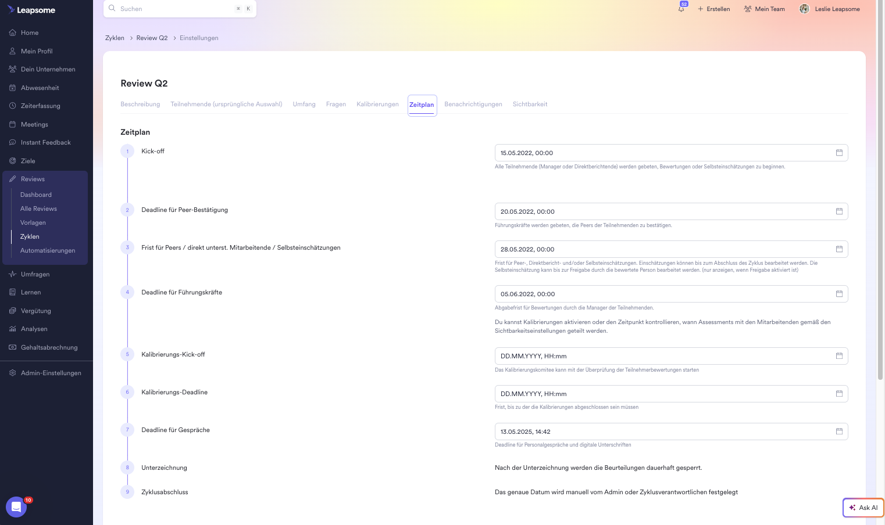Viewport: 885px width, 525px height.
Task: Go to Review Q2 breadcrumb
Action: click(152, 38)
